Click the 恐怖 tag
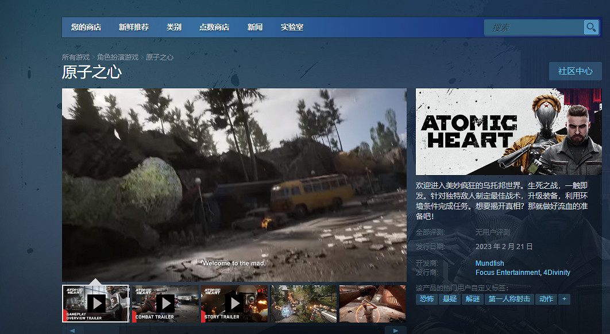This screenshot has height=334, width=610. pos(426,299)
